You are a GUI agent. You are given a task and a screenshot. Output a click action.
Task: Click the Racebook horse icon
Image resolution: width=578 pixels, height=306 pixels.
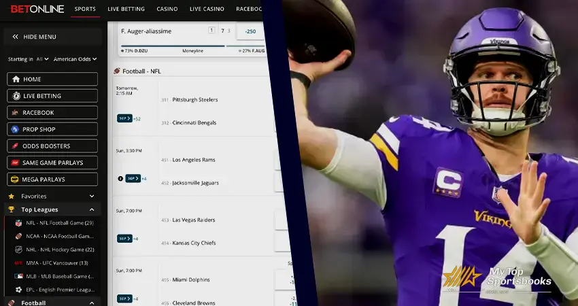[x=15, y=112]
